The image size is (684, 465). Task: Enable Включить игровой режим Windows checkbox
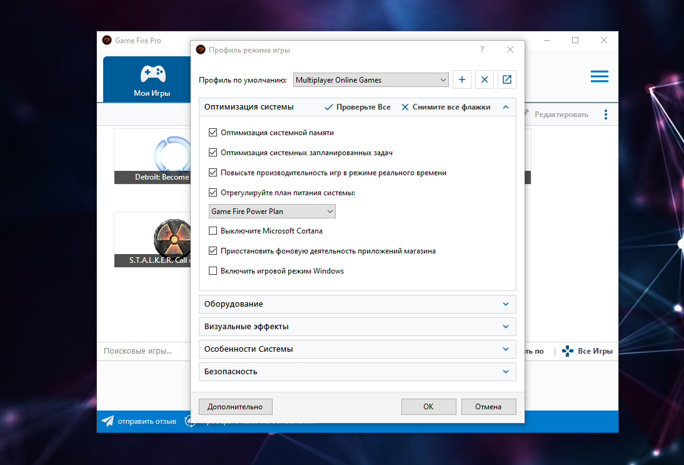coord(213,271)
